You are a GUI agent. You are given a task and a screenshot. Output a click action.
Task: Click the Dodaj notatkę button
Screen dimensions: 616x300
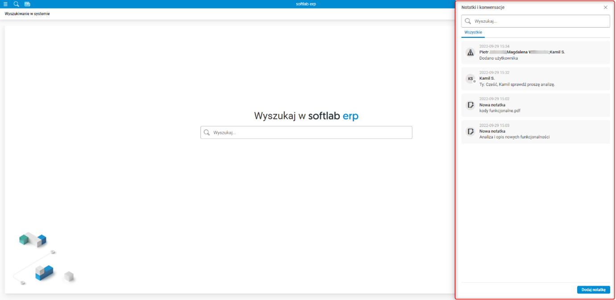[593, 290]
